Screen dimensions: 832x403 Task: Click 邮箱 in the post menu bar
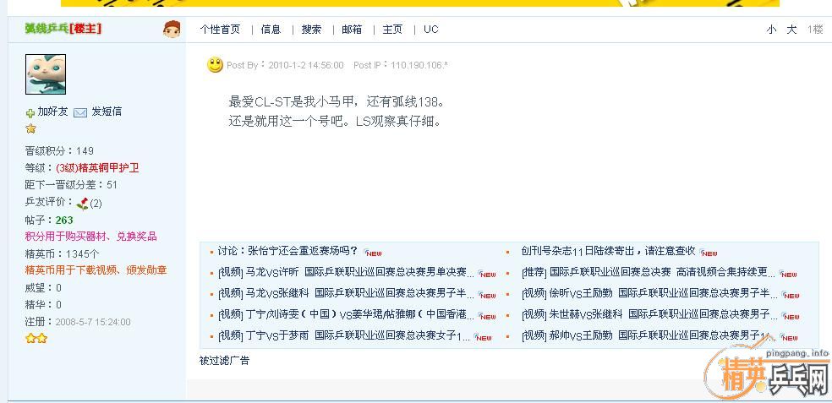point(352,30)
